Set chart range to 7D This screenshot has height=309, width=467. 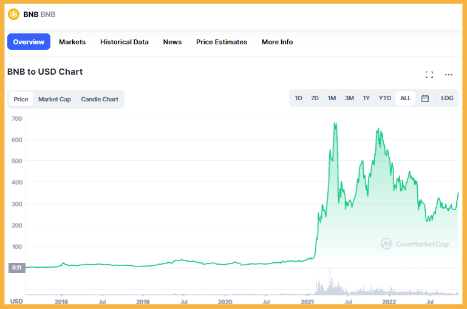click(315, 98)
